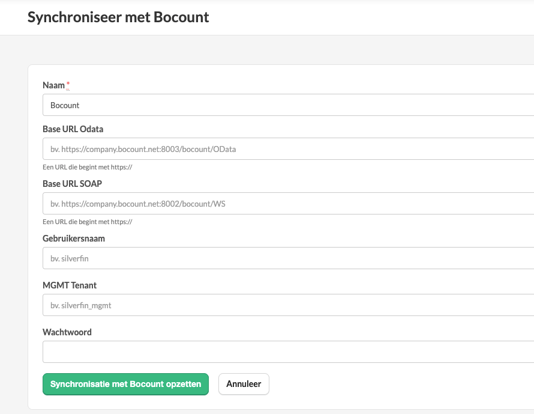
Task: Click the Wachtwoord label text
Action: [67, 332]
